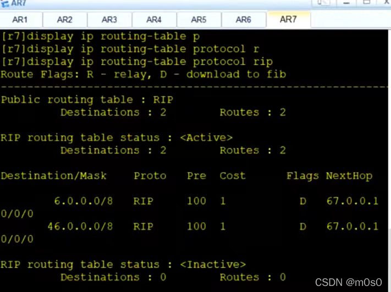391x292 pixels.
Task: Click the NextHop column header
Action: coord(349,176)
